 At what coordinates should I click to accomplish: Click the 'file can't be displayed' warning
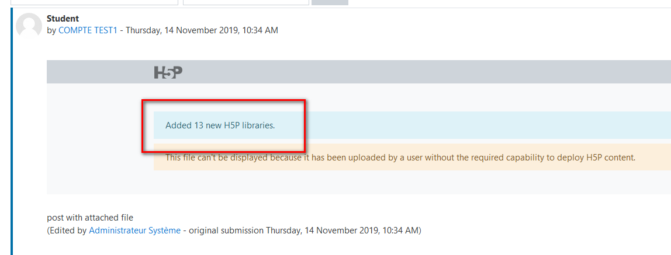(400, 157)
